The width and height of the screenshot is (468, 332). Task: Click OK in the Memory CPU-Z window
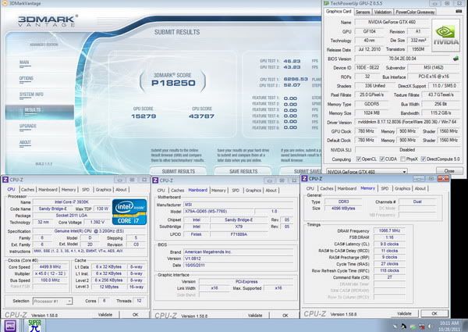click(x=434, y=313)
